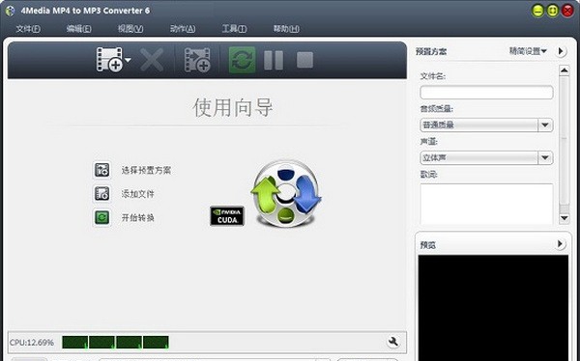
Task: Open the 精简设置 dropdown
Action: coord(528,51)
